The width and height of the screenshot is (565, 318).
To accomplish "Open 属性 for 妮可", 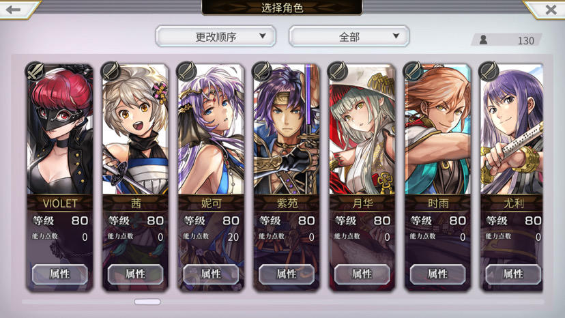I will [211, 274].
